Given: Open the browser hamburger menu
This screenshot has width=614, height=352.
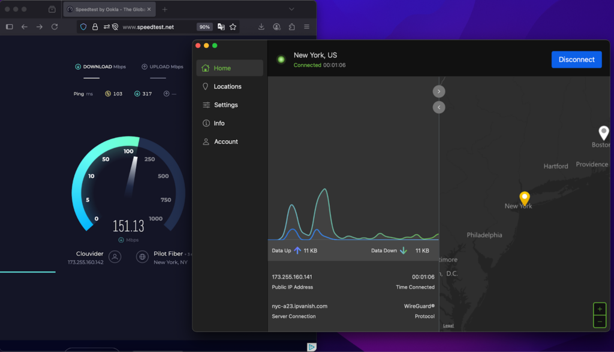Looking at the screenshot, I should click(x=306, y=26).
